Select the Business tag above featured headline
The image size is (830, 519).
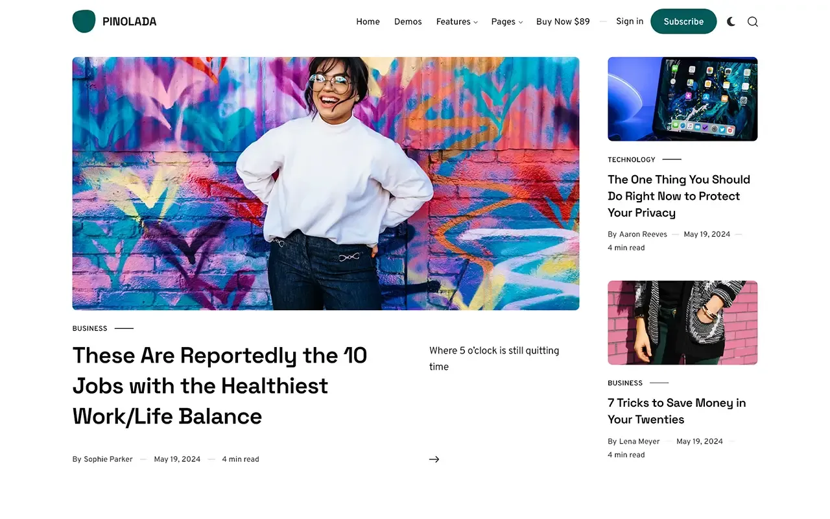click(x=89, y=328)
